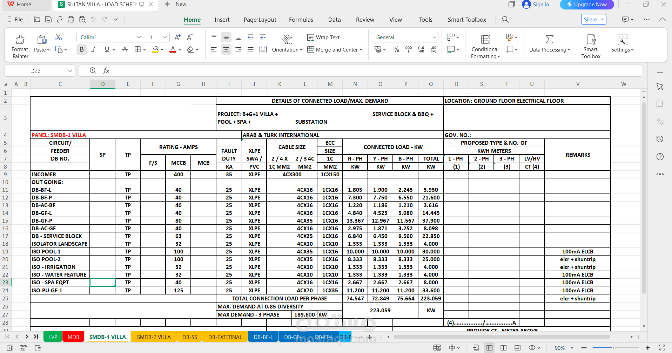This screenshot has width=672, height=353.
Task: Switch to the Formulas ribbon tab
Action: [x=301, y=20]
